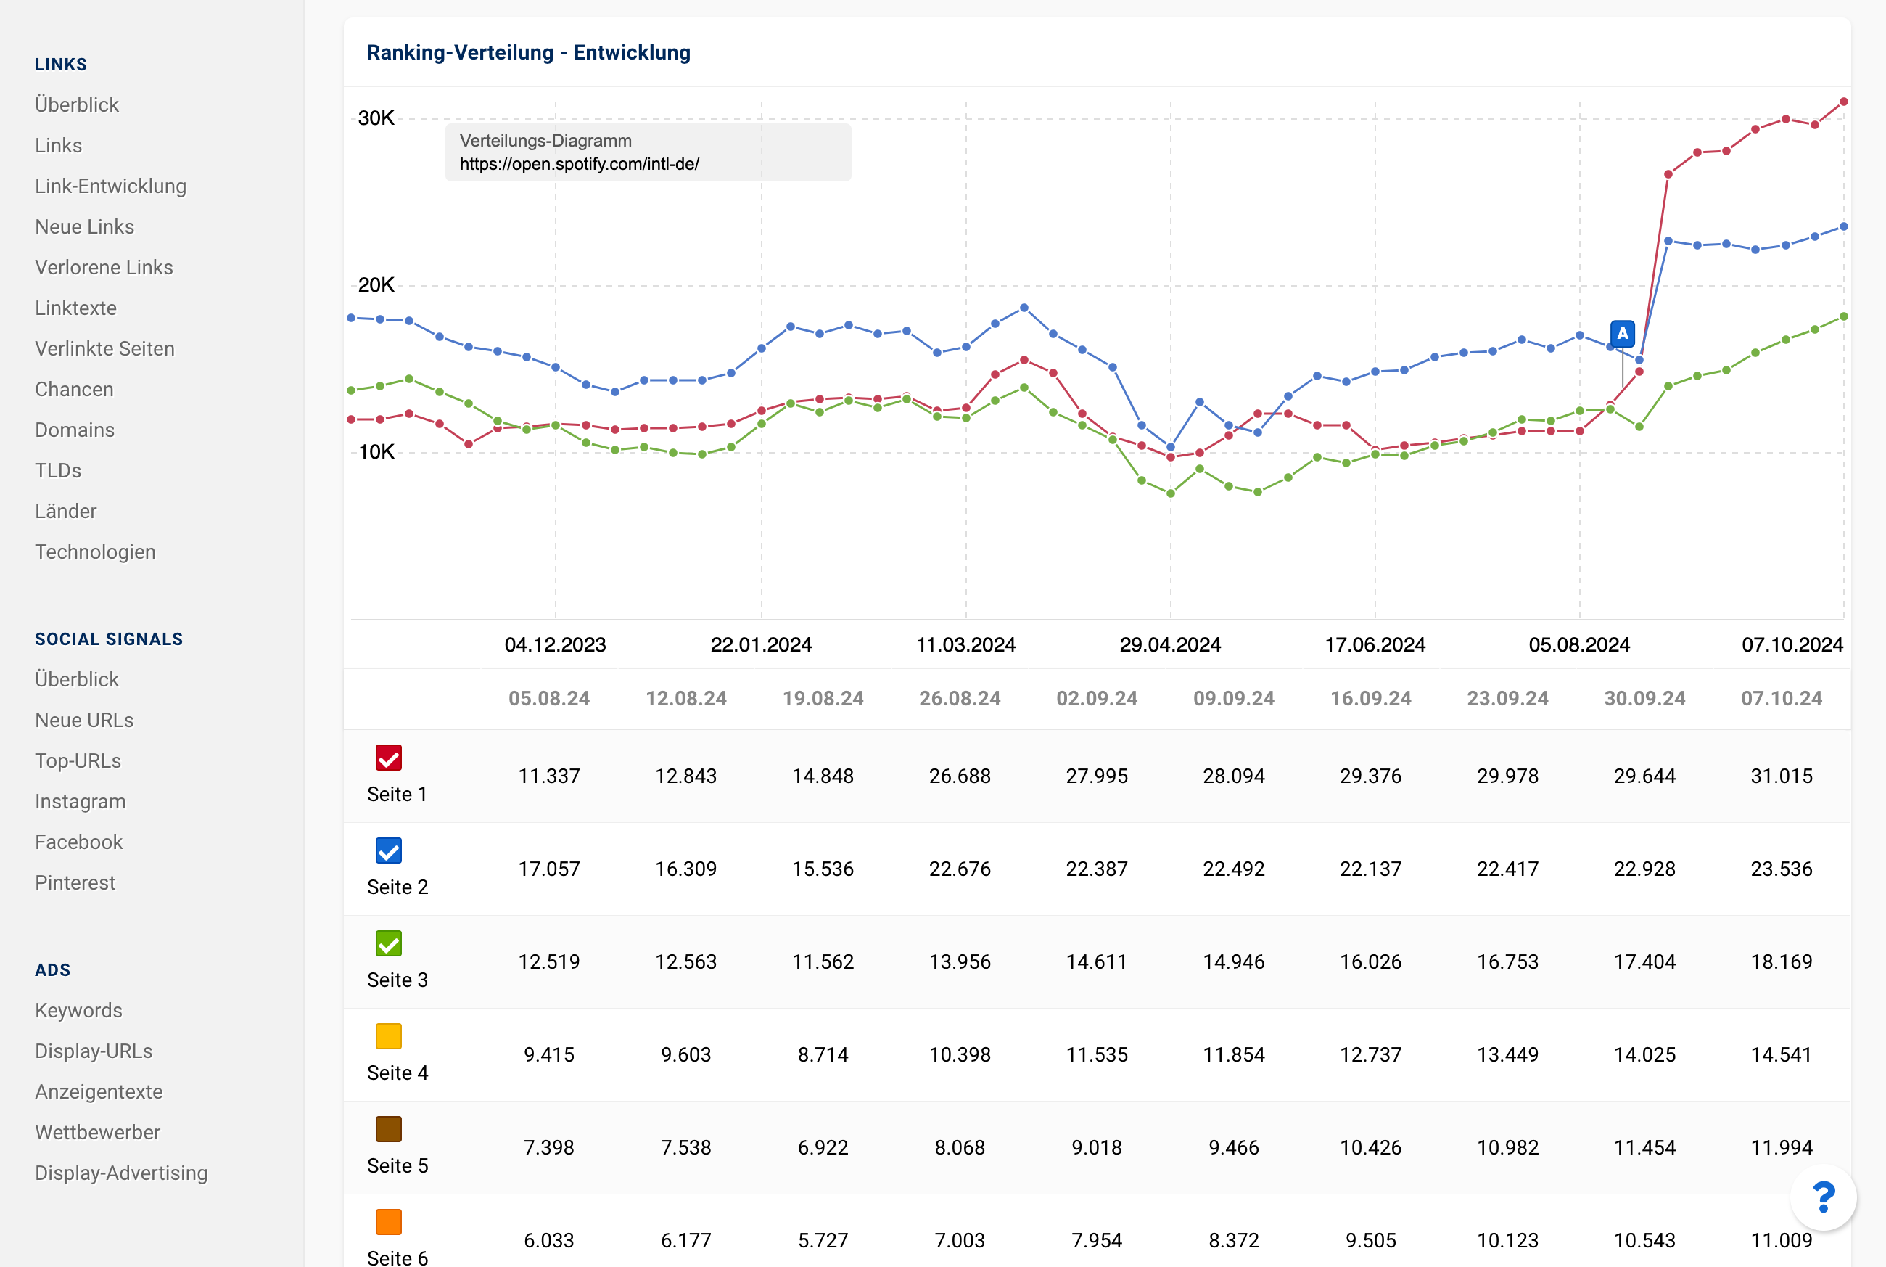Click the 29.04.2024 x-axis label
This screenshot has width=1886, height=1267.
click(x=1170, y=645)
